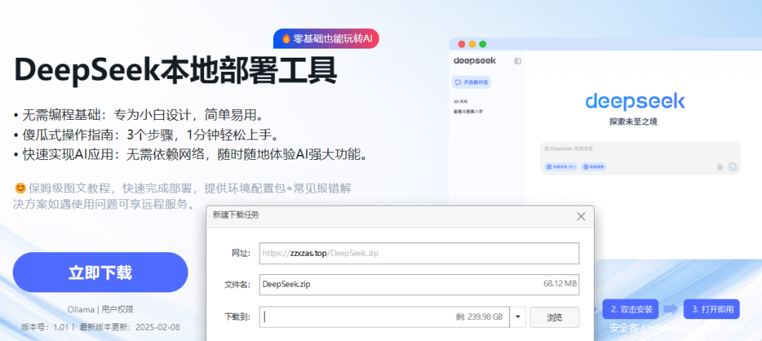Click the large blue deepseek logo

click(x=635, y=101)
